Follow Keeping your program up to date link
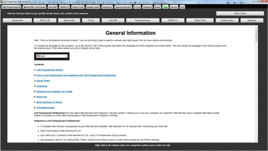The height and width of the screenshot is (151, 268). click(x=54, y=92)
